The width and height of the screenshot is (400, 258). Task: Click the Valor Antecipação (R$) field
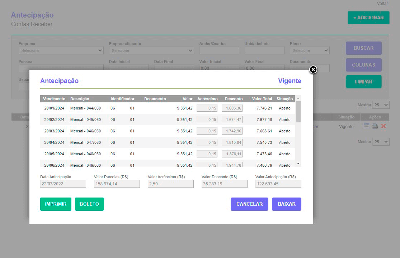[278, 184]
